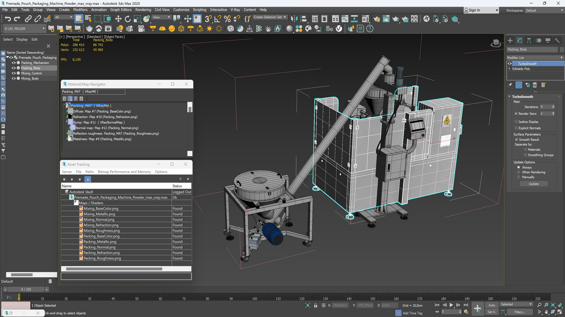The width and height of the screenshot is (565, 317).
Task: Open Bitmap Performance and Memory menu
Action: 124,172
